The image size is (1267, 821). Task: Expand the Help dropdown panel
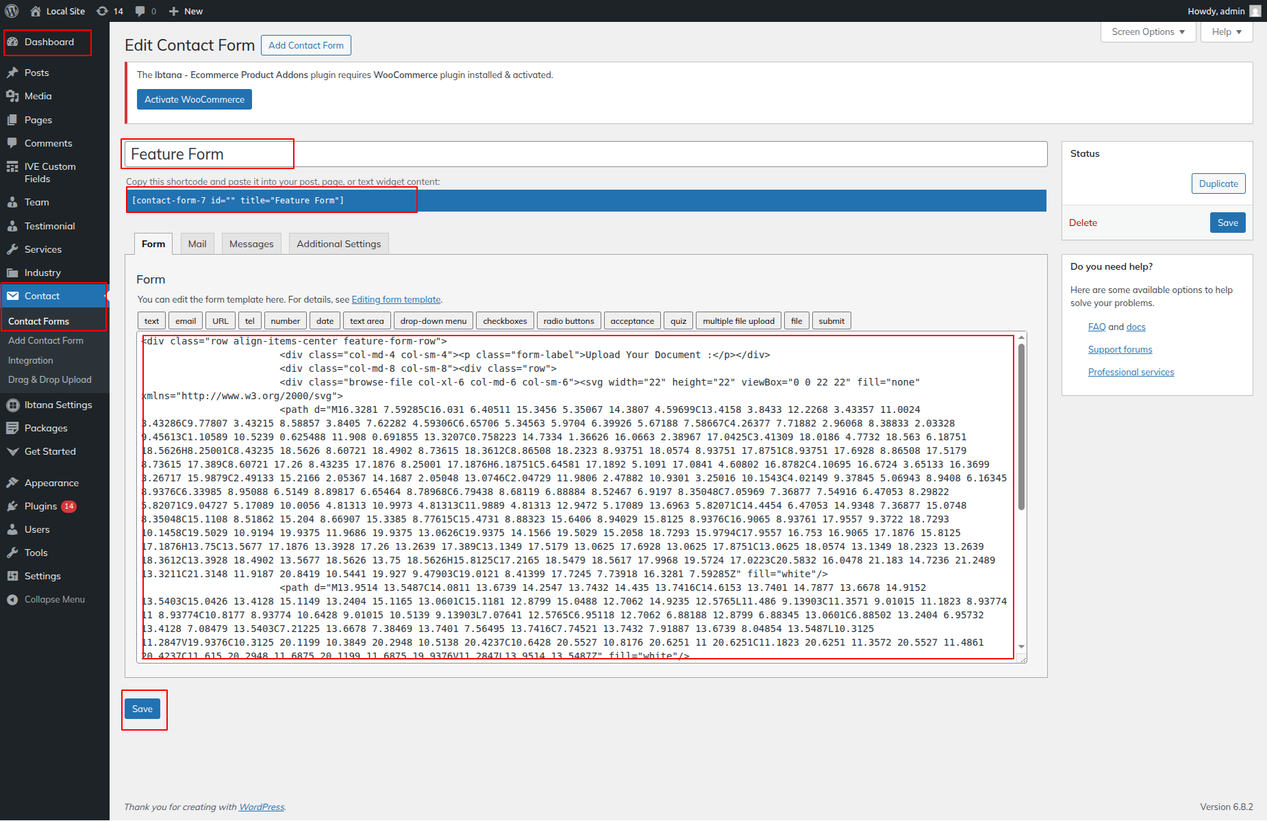point(1226,31)
